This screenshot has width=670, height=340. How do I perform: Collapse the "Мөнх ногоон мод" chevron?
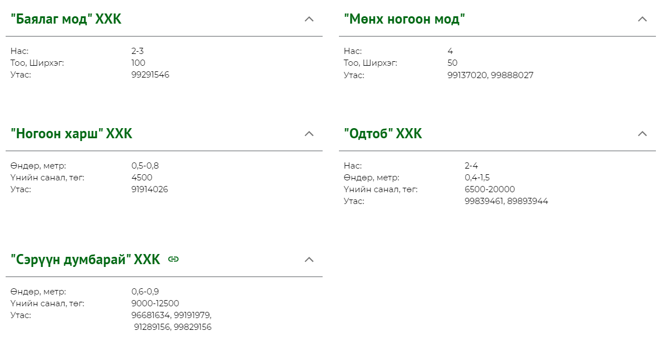click(642, 19)
